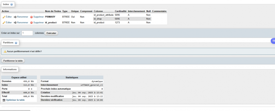Click the id_product_attribute column cell

[x=103, y=15]
